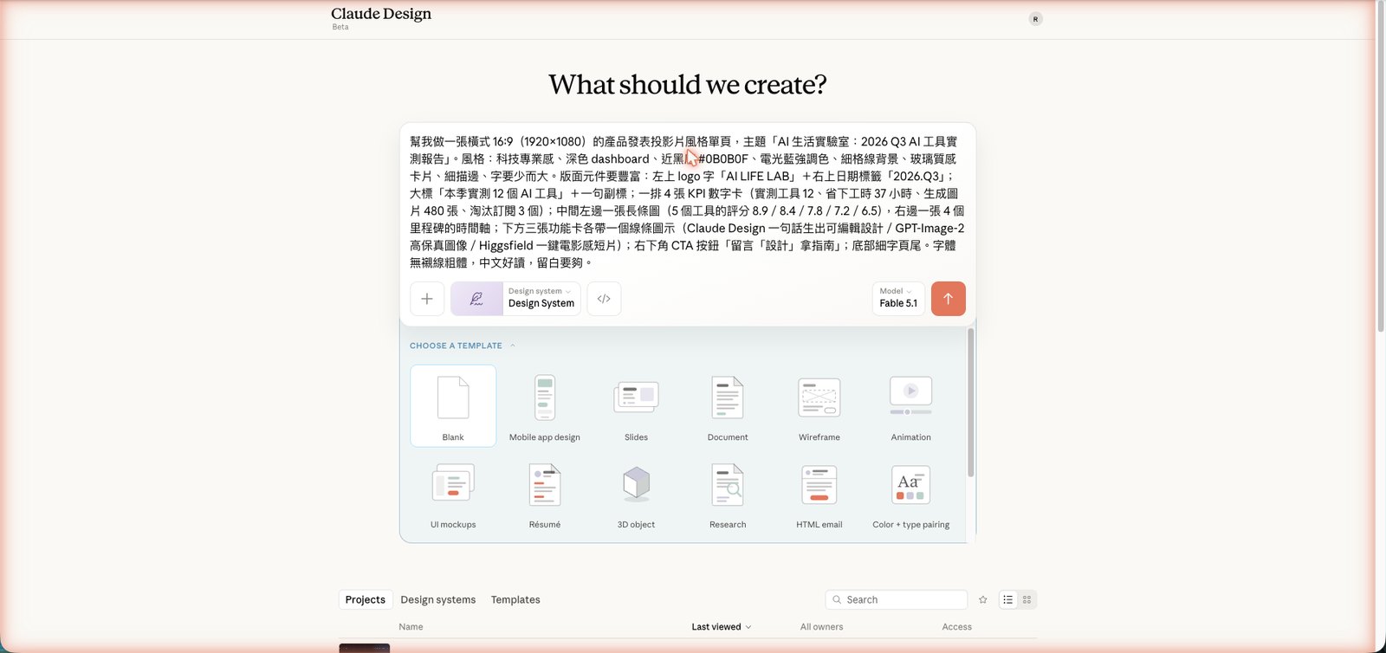Select the Document template
Viewport: 1386px width, 653px height.
tap(728, 406)
